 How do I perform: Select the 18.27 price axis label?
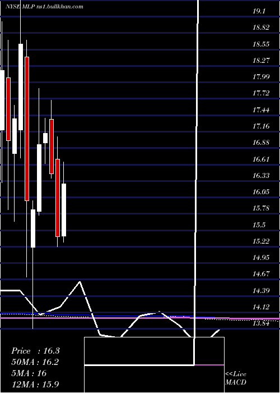[261, 61]
